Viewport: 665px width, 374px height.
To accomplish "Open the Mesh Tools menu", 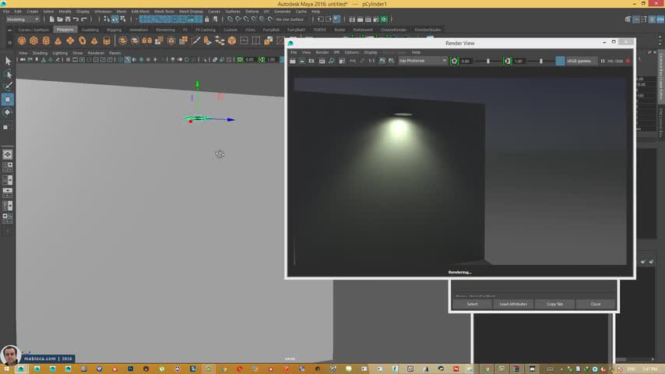I will point(164,12).
